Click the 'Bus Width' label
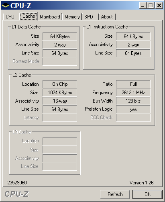Image resolution: width=165 pixels, height=202 pixels. [103, 101]
